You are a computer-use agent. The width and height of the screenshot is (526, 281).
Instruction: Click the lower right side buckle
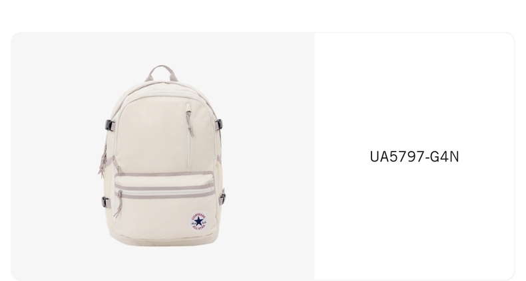tap(222, 197)
